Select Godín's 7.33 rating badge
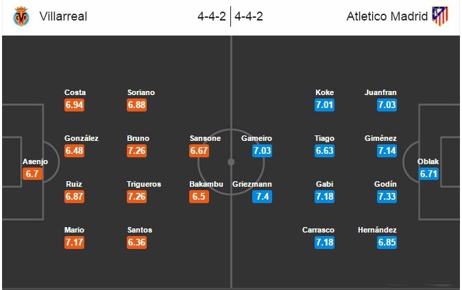The width and height of the screenshot is (462, 290). click(x=387, y=196)
